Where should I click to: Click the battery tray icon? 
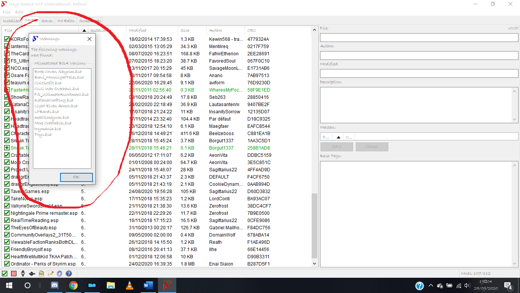coord(449,285)
